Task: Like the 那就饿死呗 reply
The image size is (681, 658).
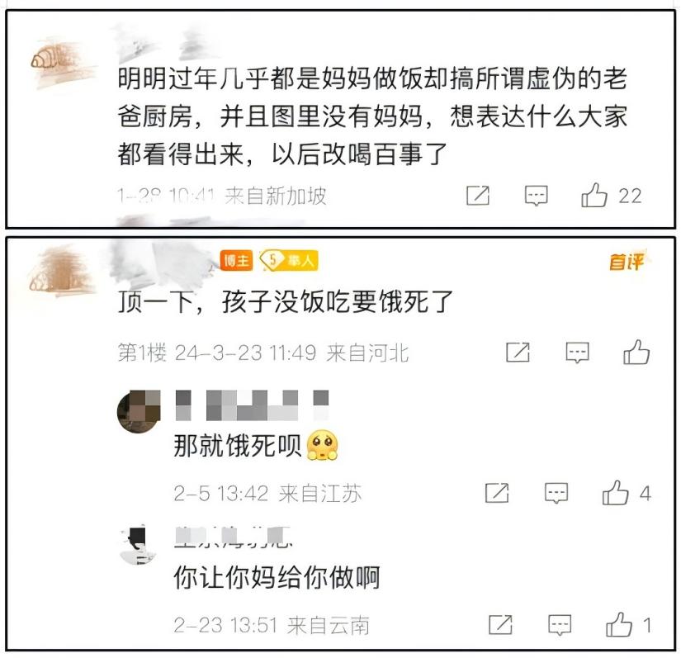Action: pos(616,493)
